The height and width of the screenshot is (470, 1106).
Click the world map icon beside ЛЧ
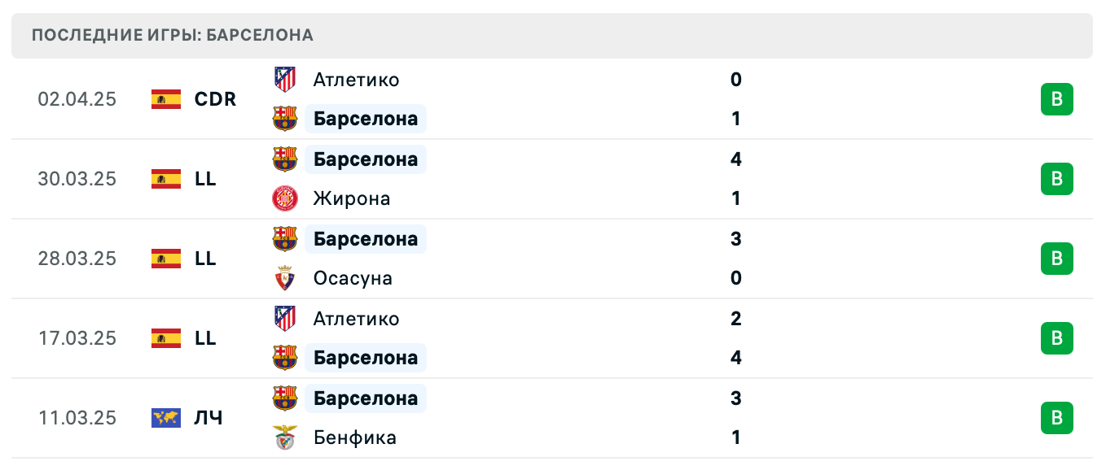[166, 418]
